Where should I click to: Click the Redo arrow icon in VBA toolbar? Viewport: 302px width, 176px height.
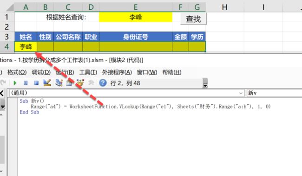pyautogui.click(x=3, y=83)
